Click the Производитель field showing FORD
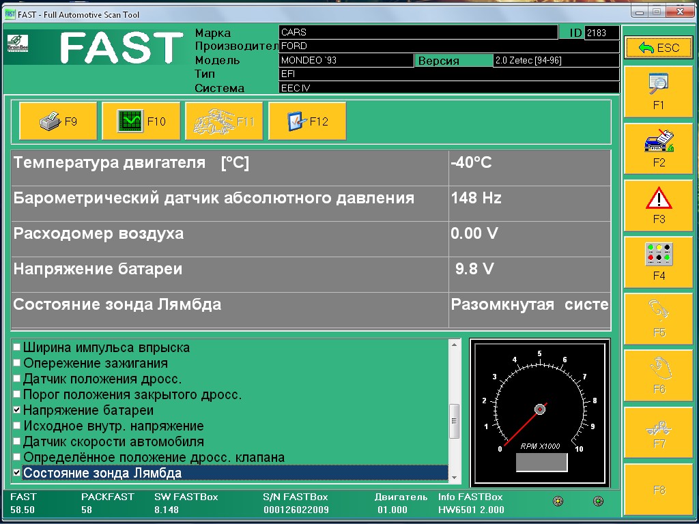This screenshot has width=699, height=524. pos(449,46)
